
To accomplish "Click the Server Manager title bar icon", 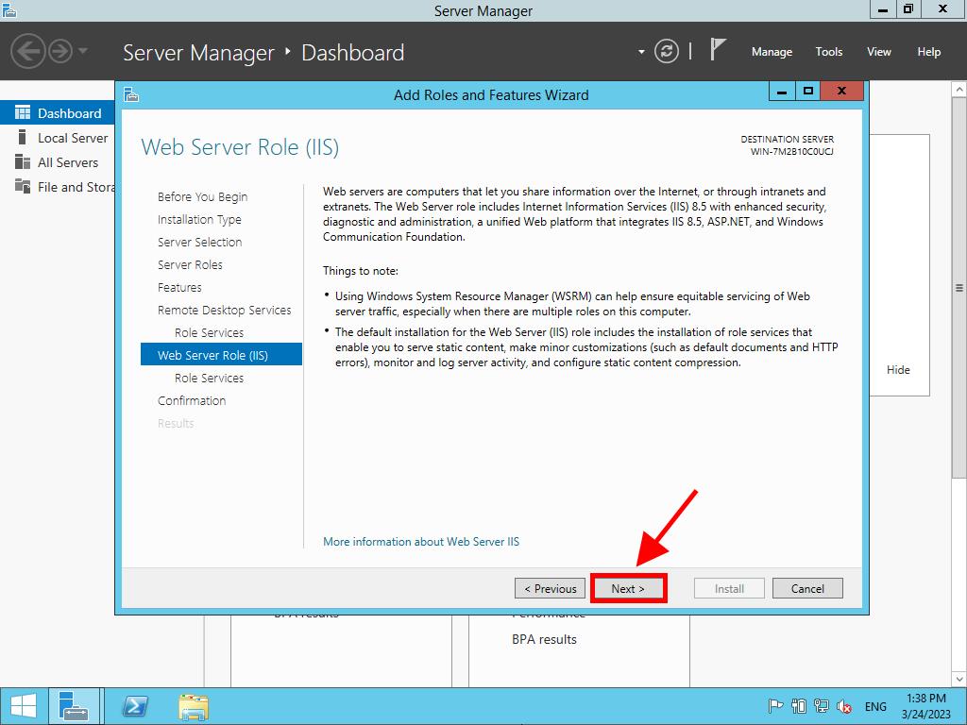I will pyautogui.click(x=8, y=9).
